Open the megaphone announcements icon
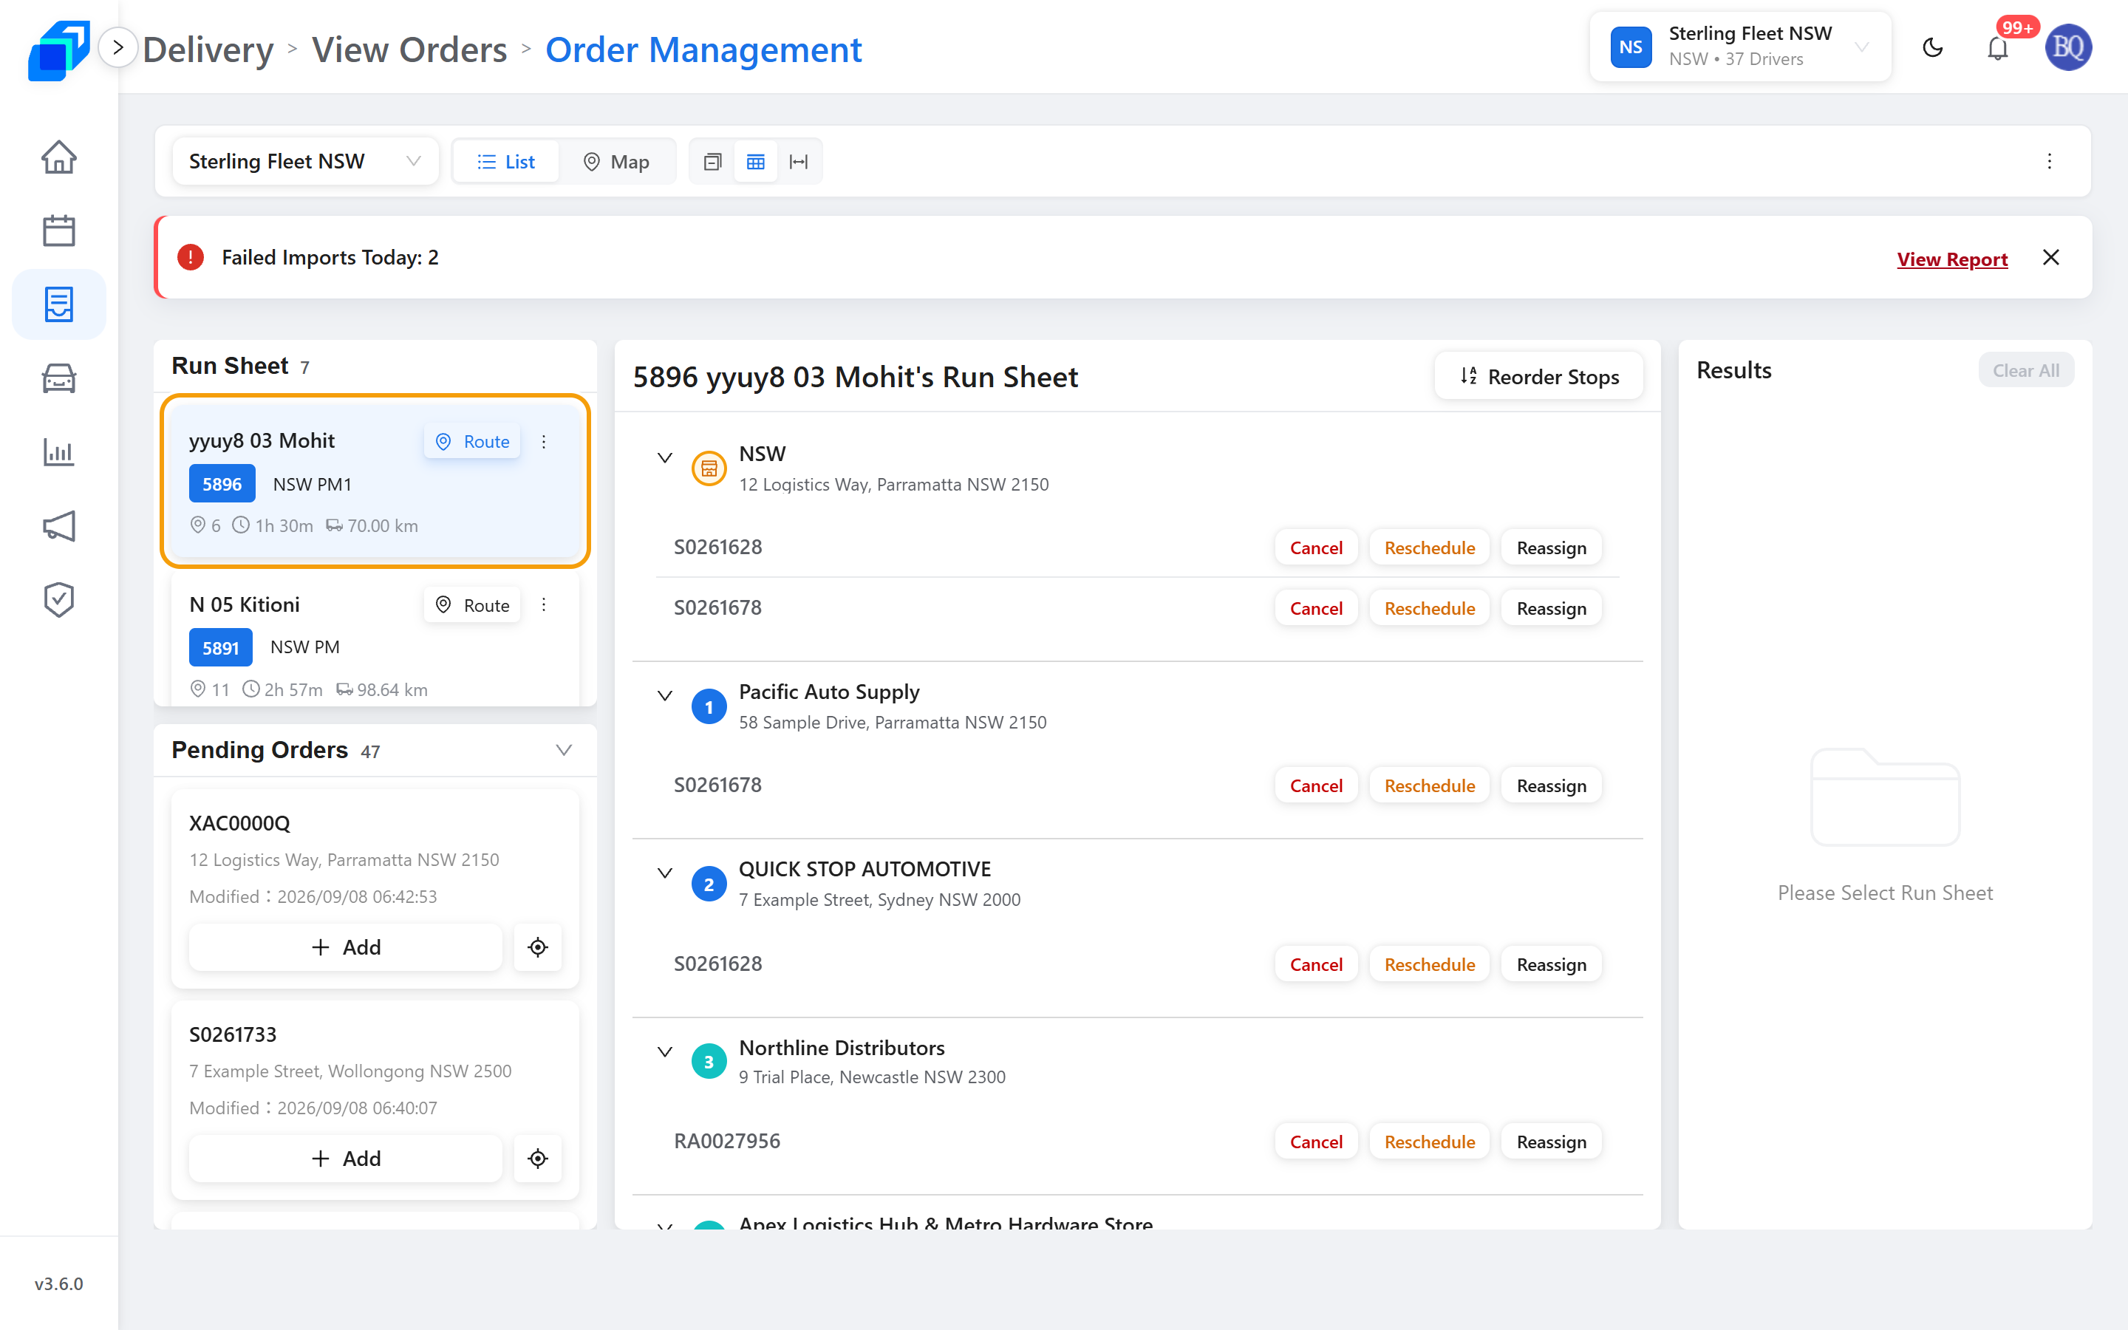 (59, 526)
